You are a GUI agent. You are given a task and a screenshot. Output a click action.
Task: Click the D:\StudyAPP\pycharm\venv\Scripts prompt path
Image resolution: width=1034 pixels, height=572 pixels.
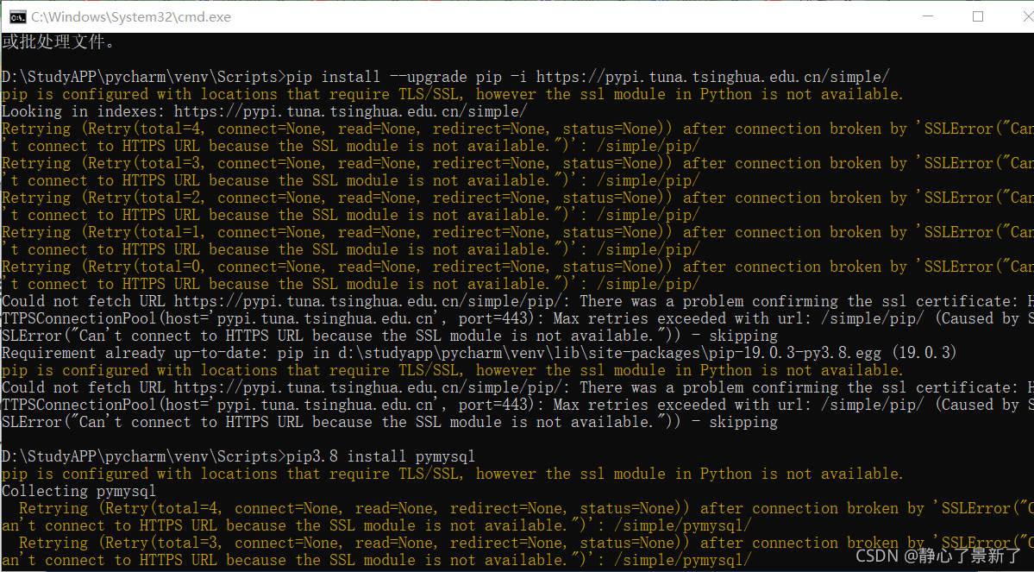coord(138,76)
